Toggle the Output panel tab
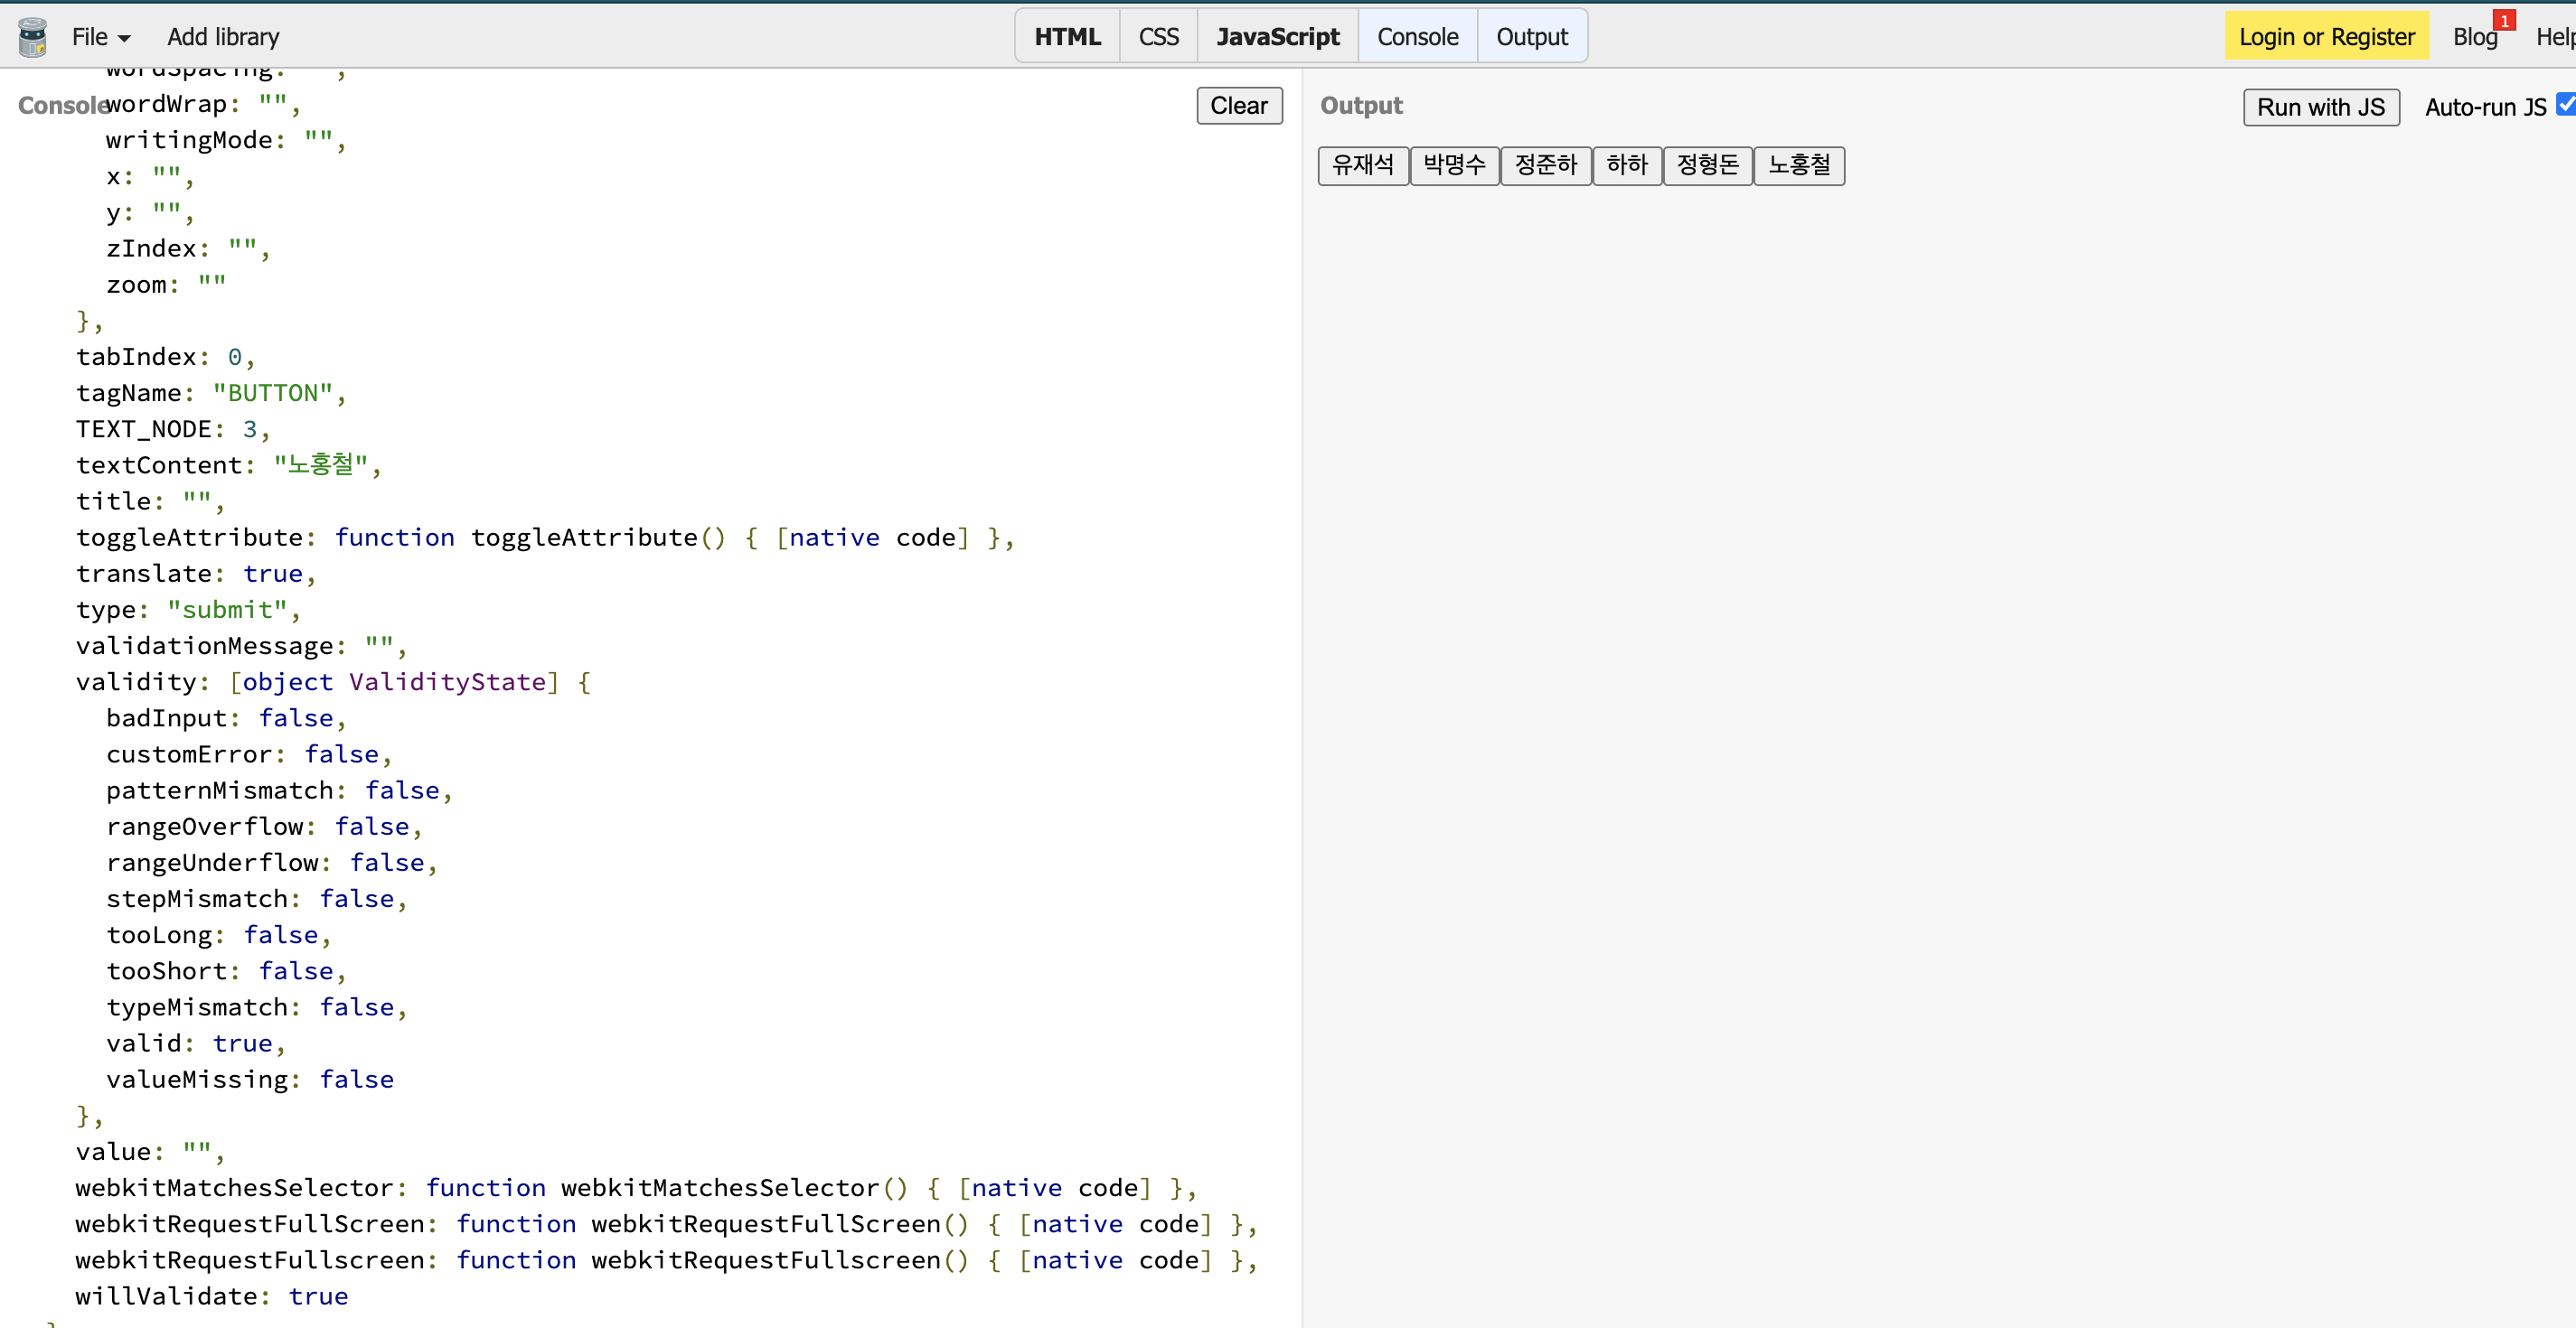This screenshot has width=2576, height=1328. pyautogui.click(x=1531, y=37)
